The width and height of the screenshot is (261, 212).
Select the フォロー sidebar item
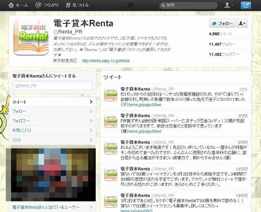[x=53, y=111]
